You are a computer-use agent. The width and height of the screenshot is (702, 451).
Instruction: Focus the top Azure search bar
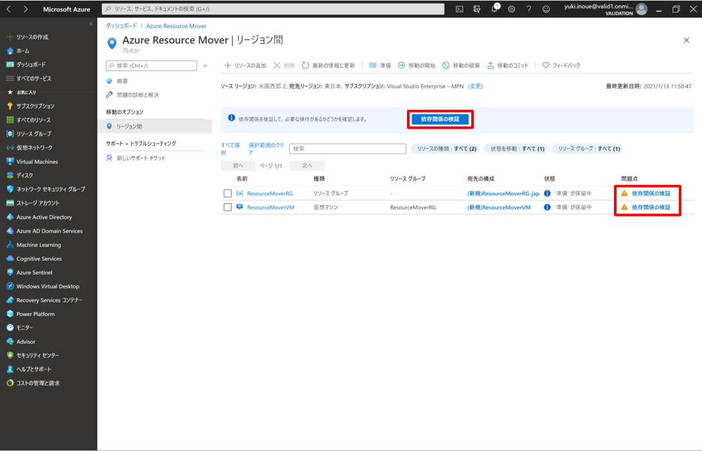click(273, 9)
